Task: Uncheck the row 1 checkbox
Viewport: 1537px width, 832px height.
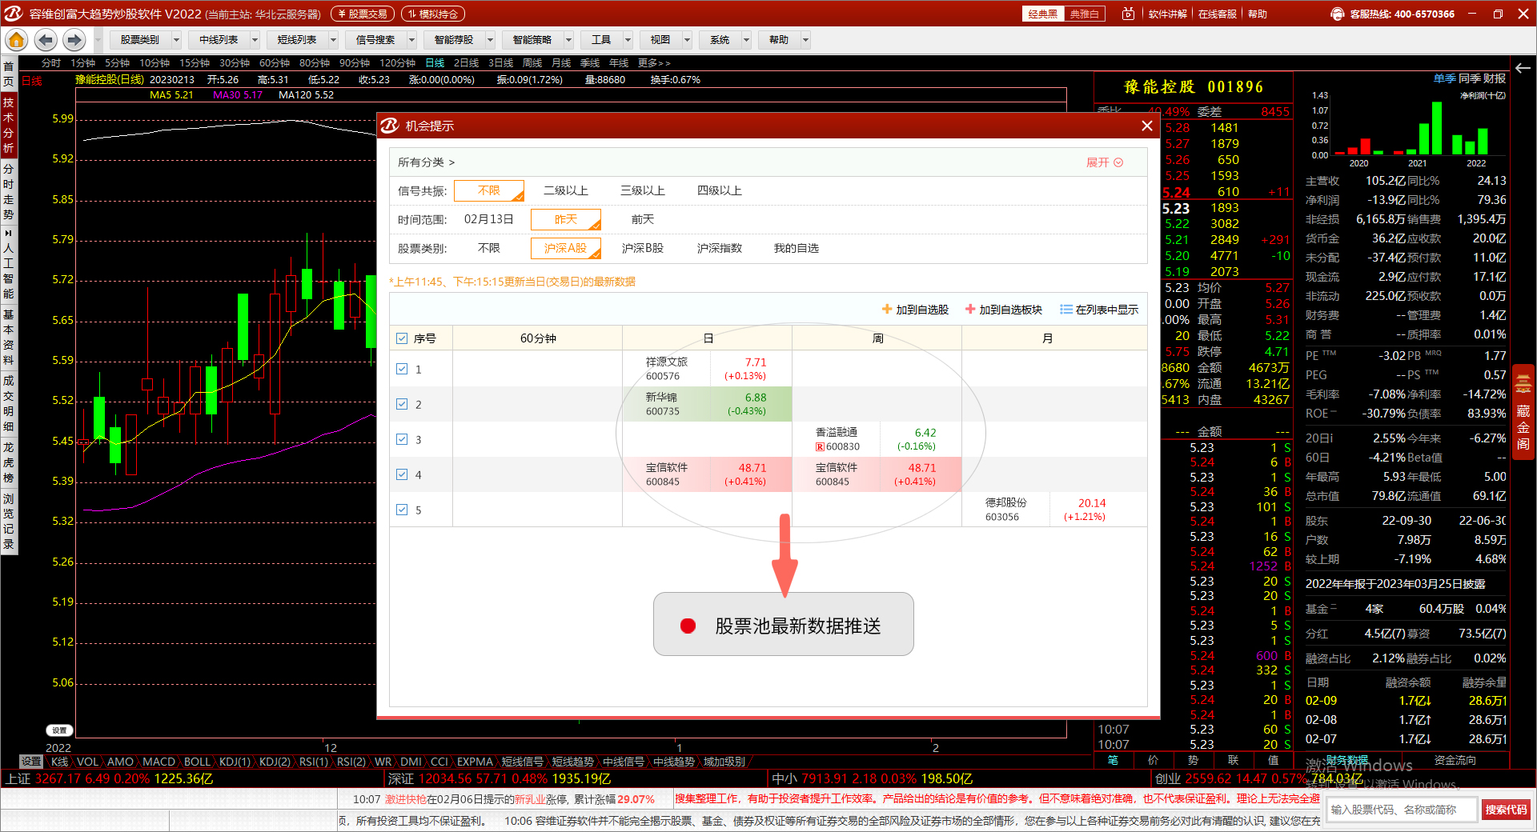Action: pyautogui.click(x=402, y=369)
